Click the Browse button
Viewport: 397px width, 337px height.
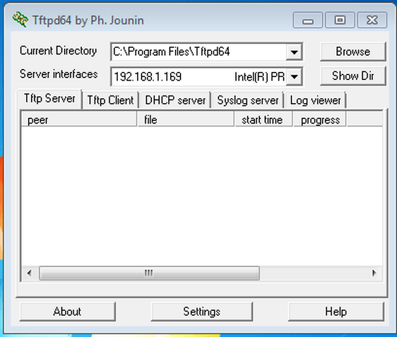coord(353,52)
